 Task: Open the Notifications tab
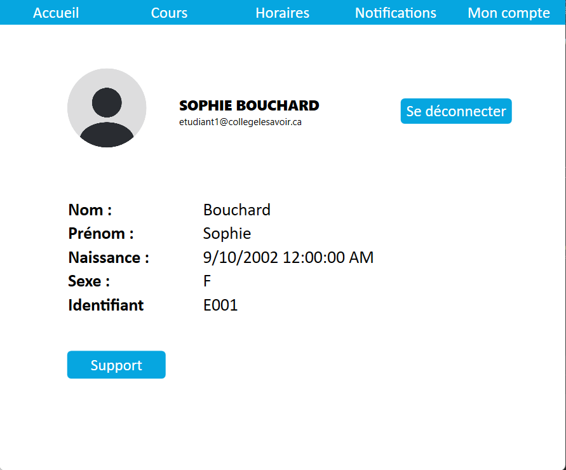point(396,13)
